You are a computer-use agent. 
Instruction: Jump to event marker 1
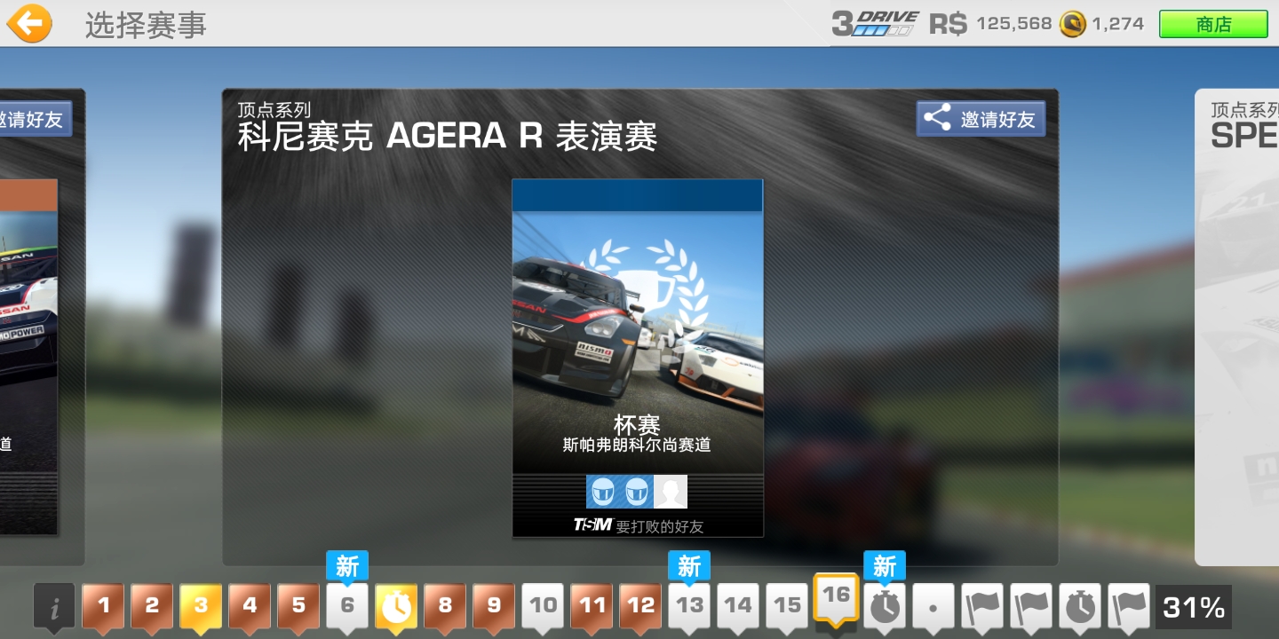103,608
